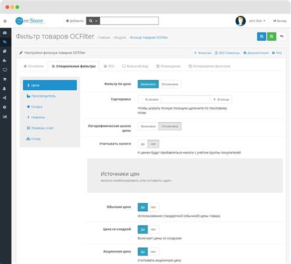Open the customers user icon in the sidebar

point(5,88)
